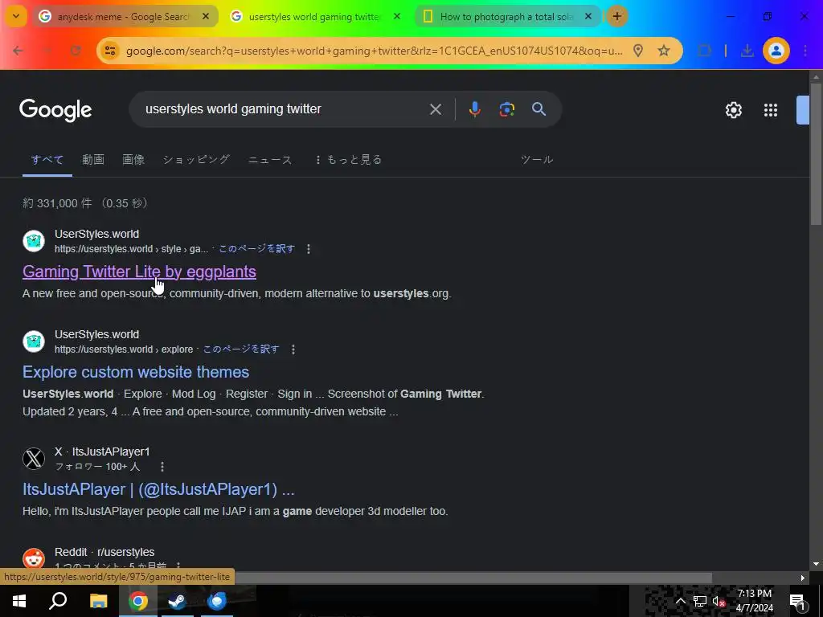Viewport: 823px width, 617px height.
Task: Close the How to photograph tab
Action: [x=588, y=16]
